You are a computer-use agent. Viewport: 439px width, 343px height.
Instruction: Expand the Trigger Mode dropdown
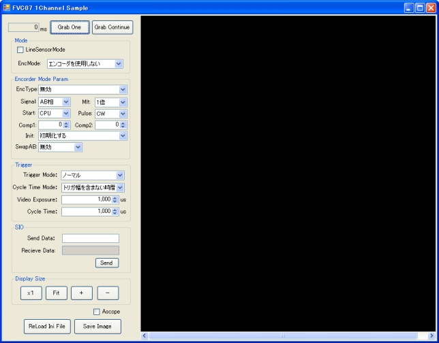[120, 176]
